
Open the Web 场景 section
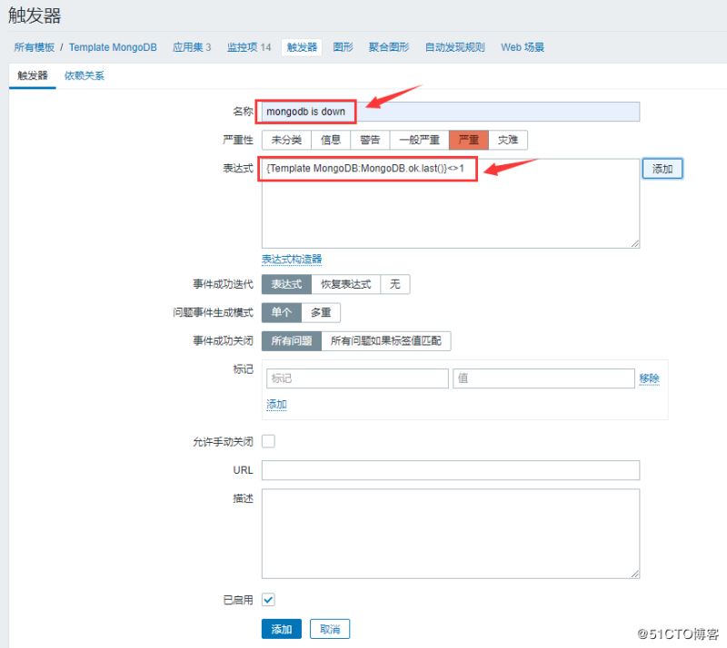(x=523, y=47)
